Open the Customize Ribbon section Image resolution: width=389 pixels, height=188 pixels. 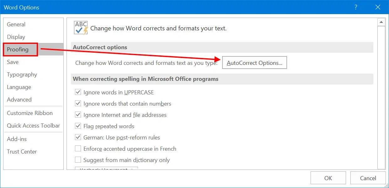(29, 113)
